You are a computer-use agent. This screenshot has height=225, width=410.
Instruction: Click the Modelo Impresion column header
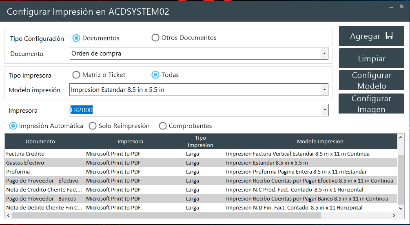320,142
